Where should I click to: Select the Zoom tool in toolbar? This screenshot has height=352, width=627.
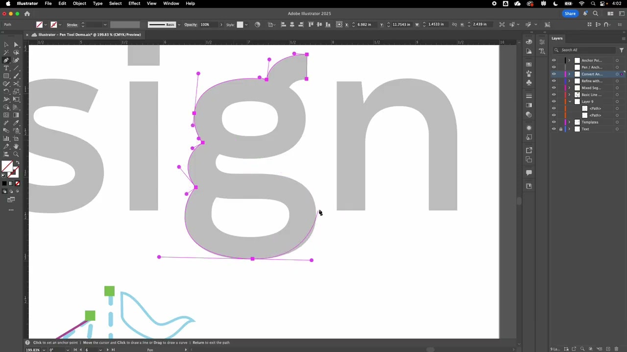[x=16, y=154]
